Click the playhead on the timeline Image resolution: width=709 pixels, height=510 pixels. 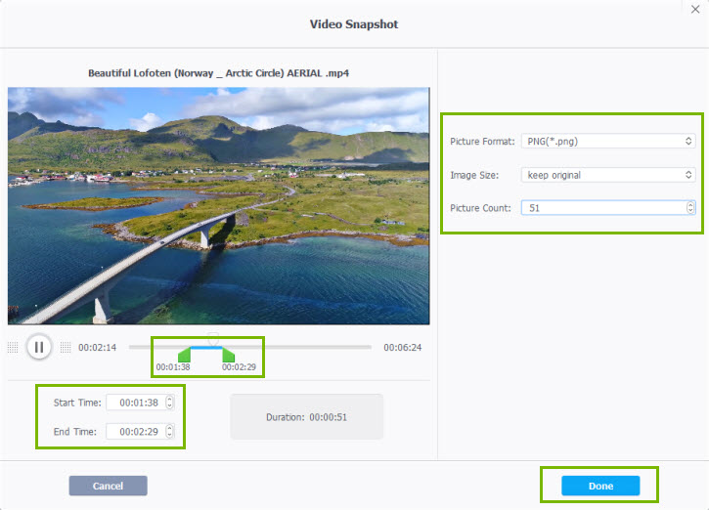click(x=213, y=339)
